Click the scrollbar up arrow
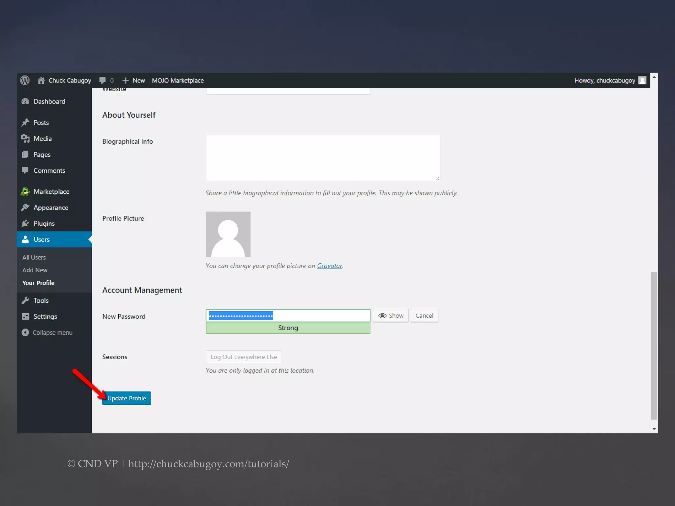The height and width of the screenshot is (506, 675). (654, 77)
